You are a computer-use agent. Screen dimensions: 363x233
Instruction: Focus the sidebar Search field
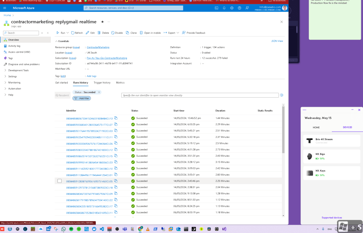(21, 33)
